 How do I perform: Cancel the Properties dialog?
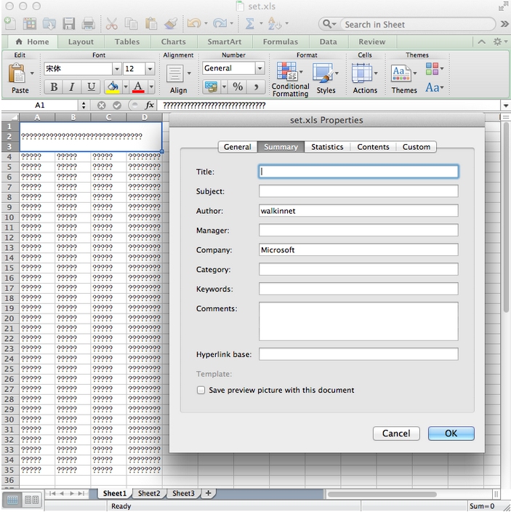396,433
